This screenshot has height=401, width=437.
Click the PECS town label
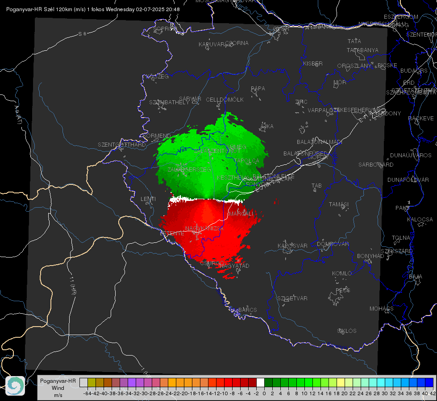[x=342, y=290]
